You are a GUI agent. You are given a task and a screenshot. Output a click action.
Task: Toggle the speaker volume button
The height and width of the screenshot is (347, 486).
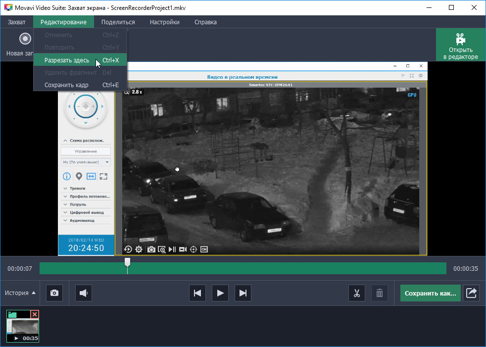84,293
